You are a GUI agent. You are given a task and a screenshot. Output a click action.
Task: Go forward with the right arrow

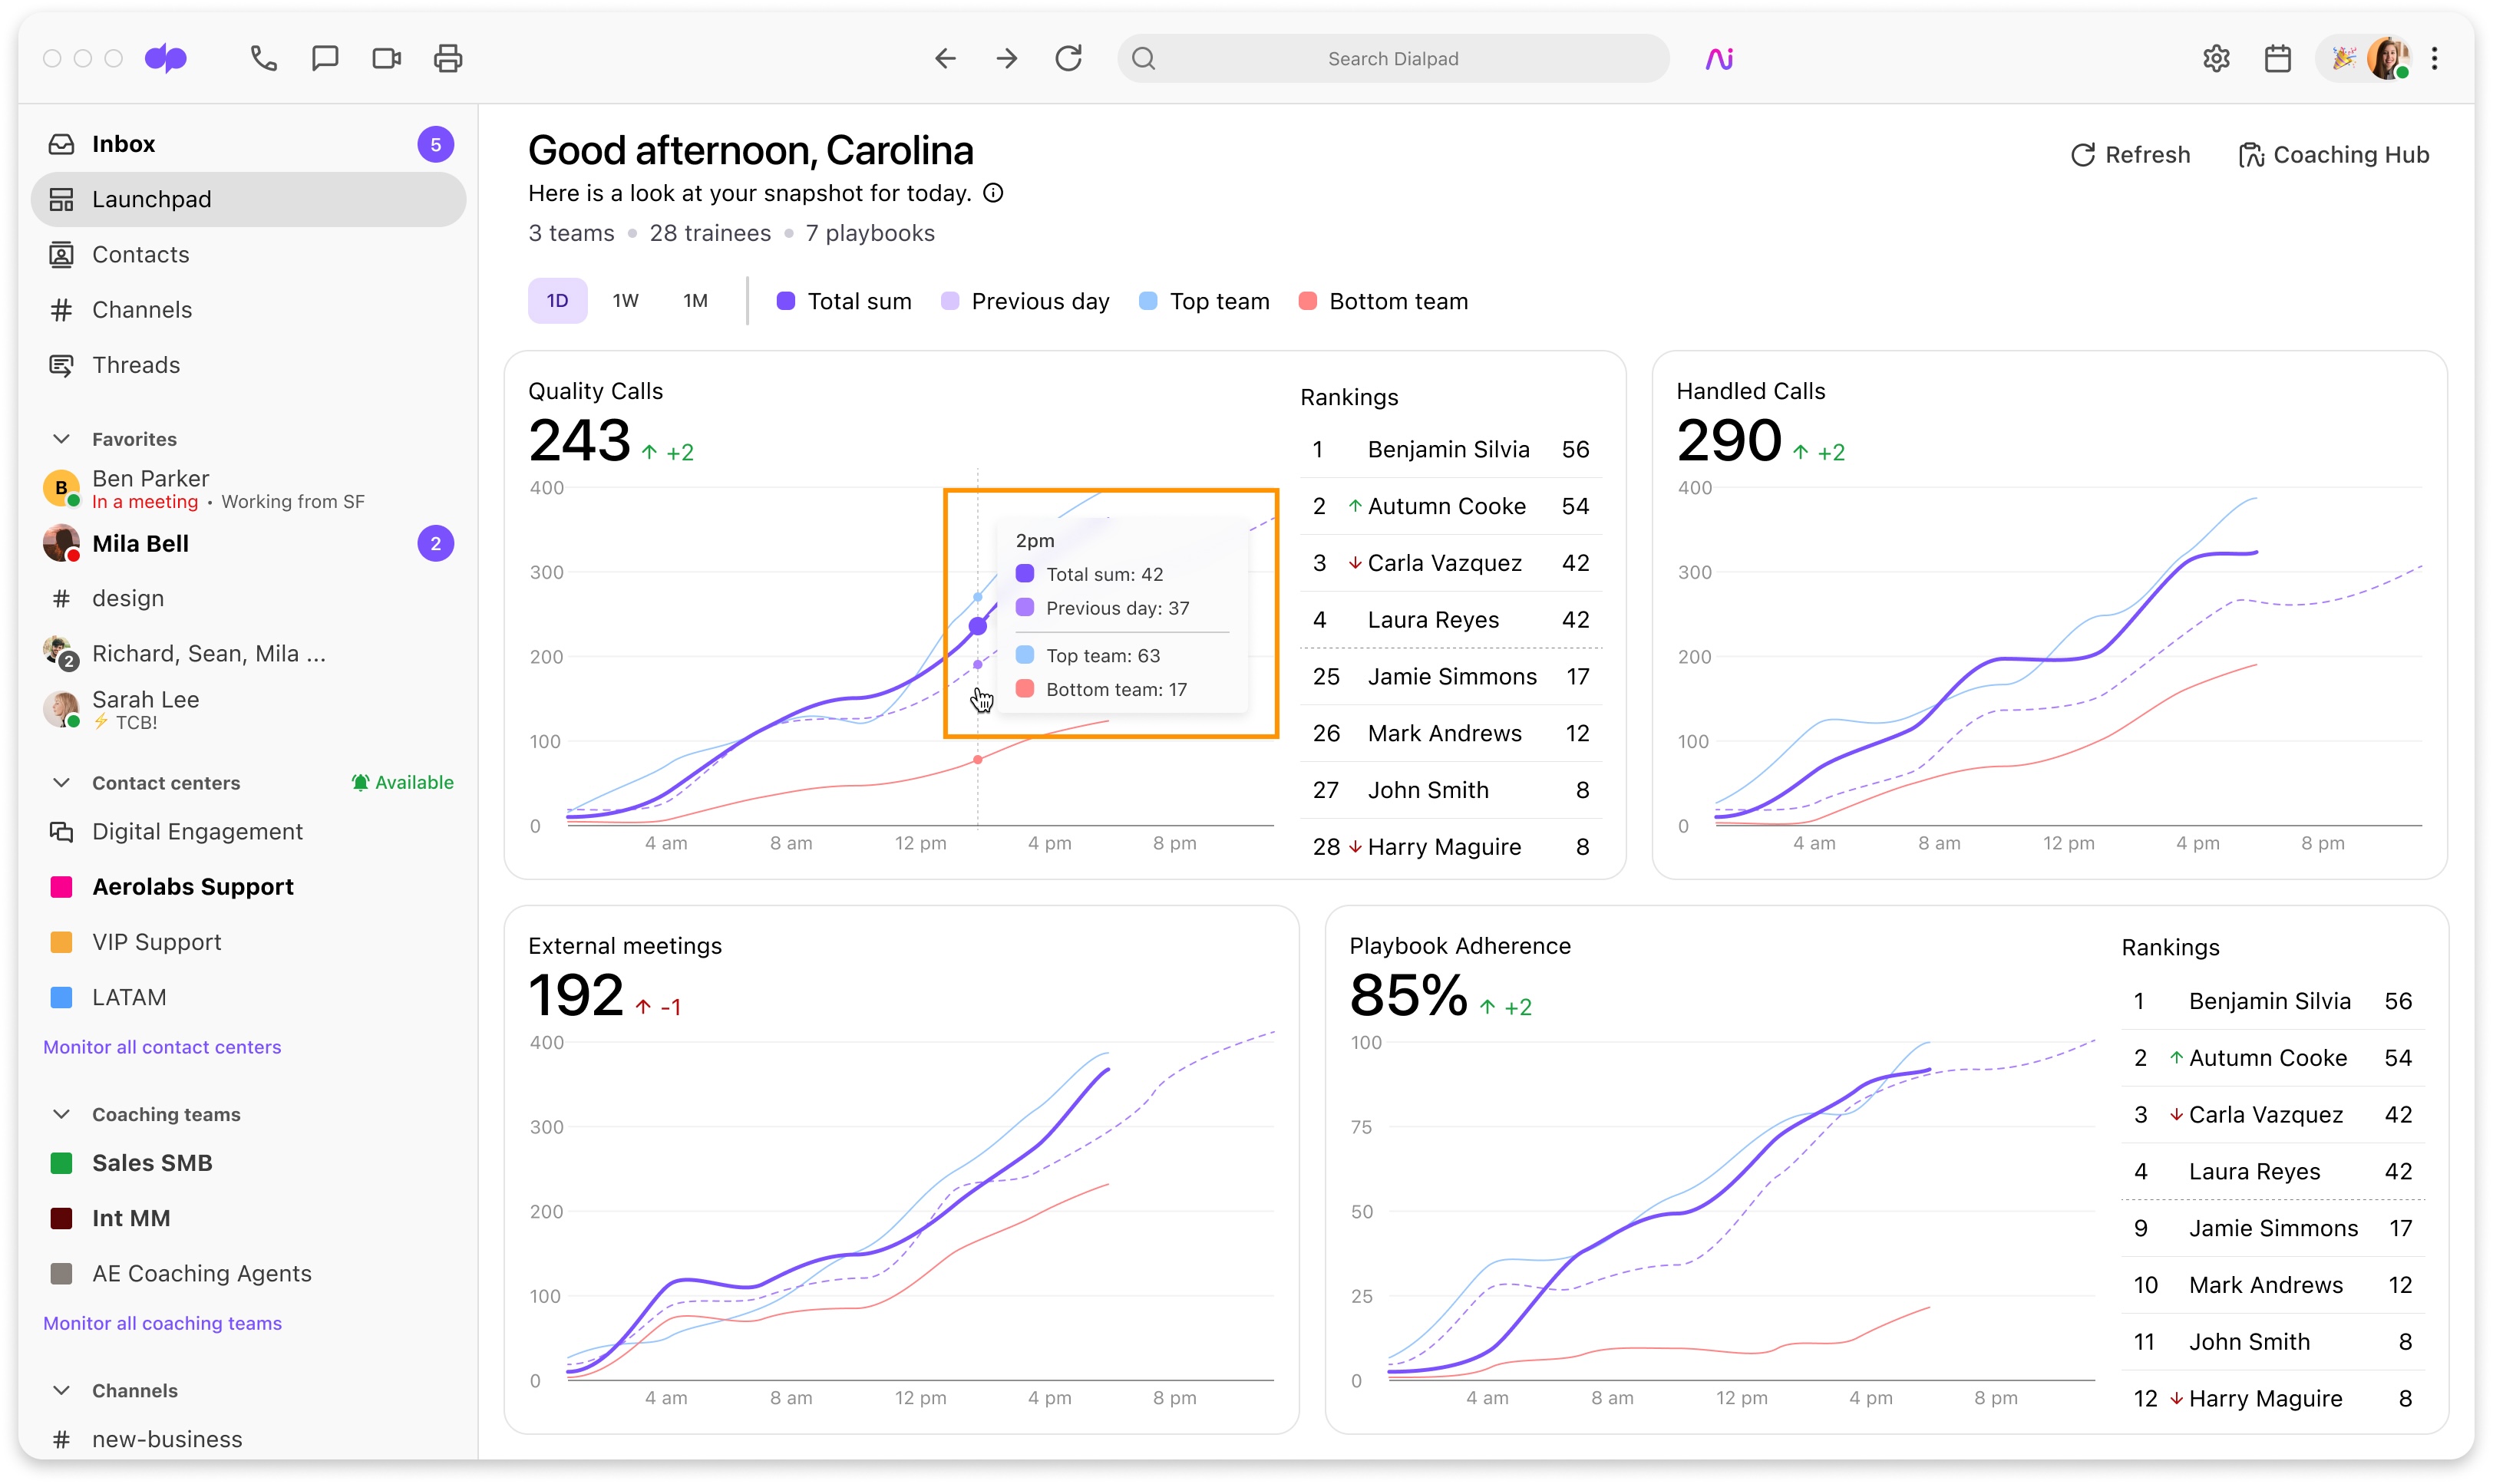click(x=1007, y=58)
